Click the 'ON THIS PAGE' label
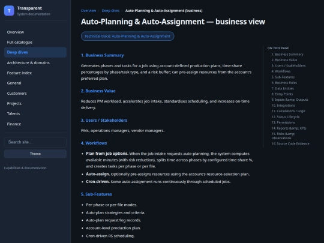 coord(278,48)
